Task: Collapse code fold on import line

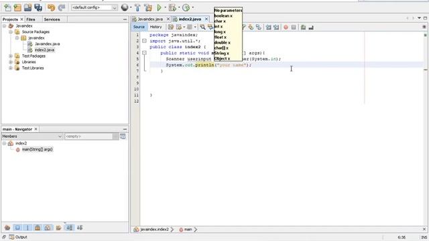Action: pos(144,41)
